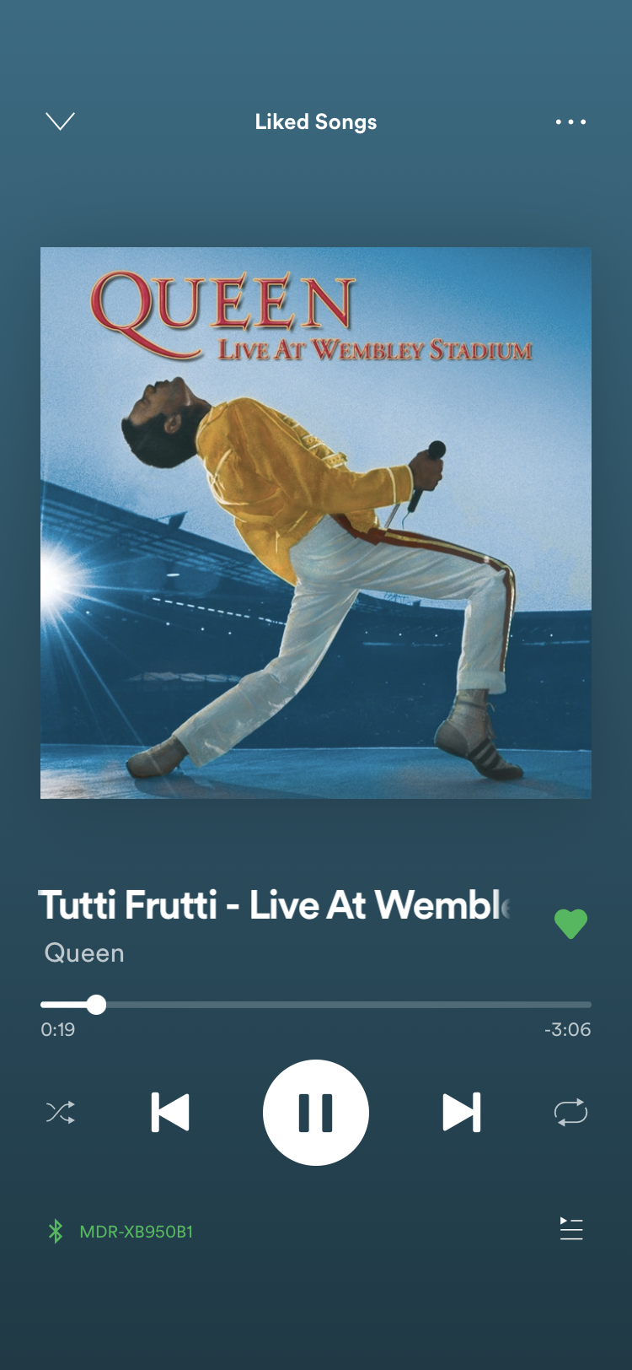
Task: Open the Queen artist name
Action: tap(84, 953)
